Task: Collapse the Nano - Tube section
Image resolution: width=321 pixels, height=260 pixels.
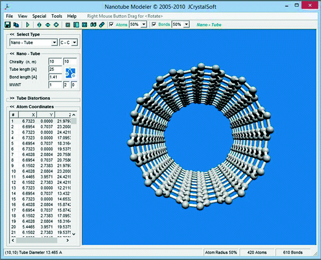Action: tap(12, 54)
